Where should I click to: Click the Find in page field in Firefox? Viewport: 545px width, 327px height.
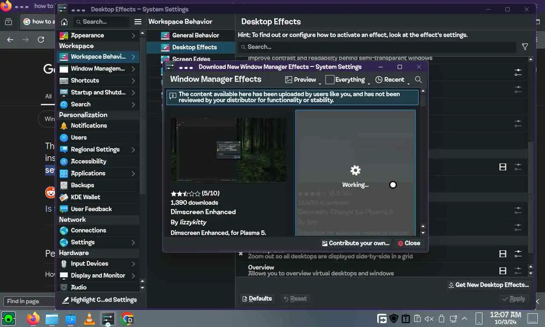[28, 301]
